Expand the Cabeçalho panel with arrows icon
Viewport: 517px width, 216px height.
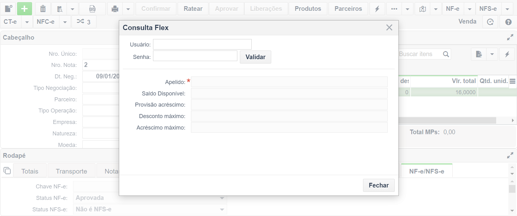(x=510, y=37)
